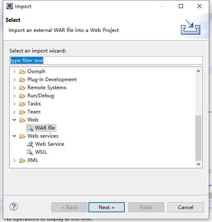
Task: Click the XML folder icon
Action: (x=22, y=160)
